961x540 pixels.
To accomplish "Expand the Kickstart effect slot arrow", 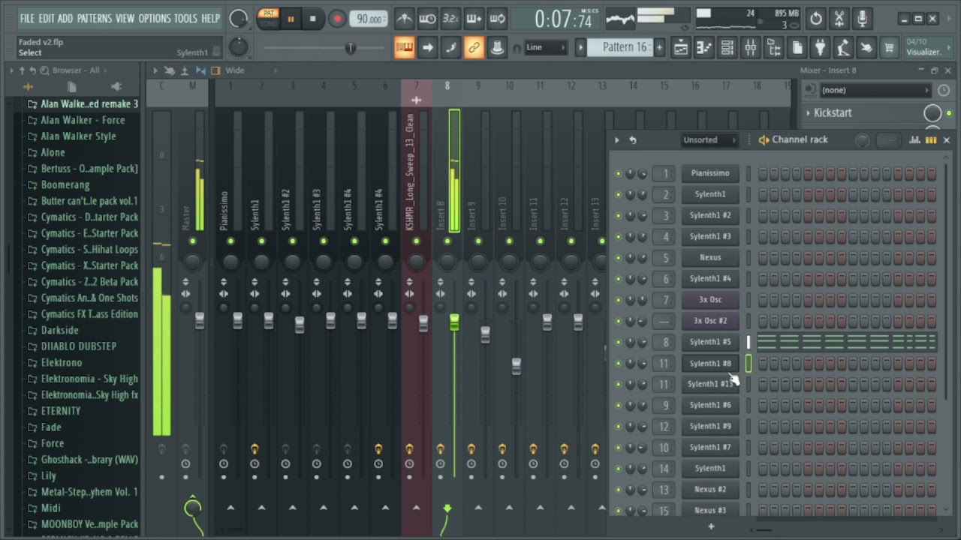I will 808,113.
